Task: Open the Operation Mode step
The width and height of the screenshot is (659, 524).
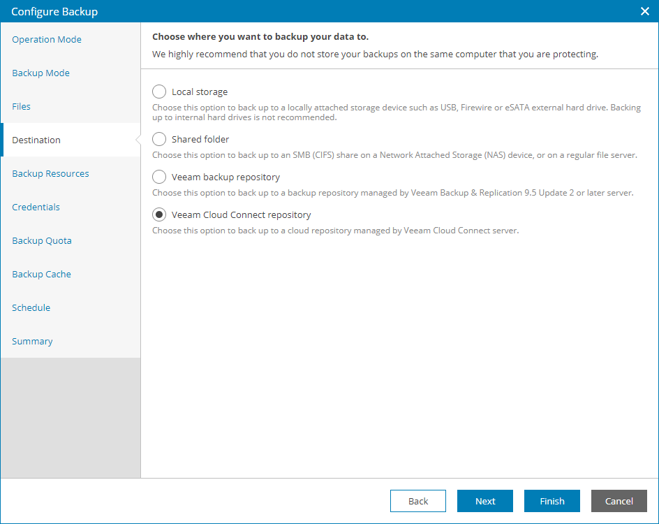Action: pyautogui.click(x=47, y=40)
